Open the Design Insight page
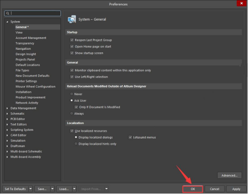 (x=26, y=54)
